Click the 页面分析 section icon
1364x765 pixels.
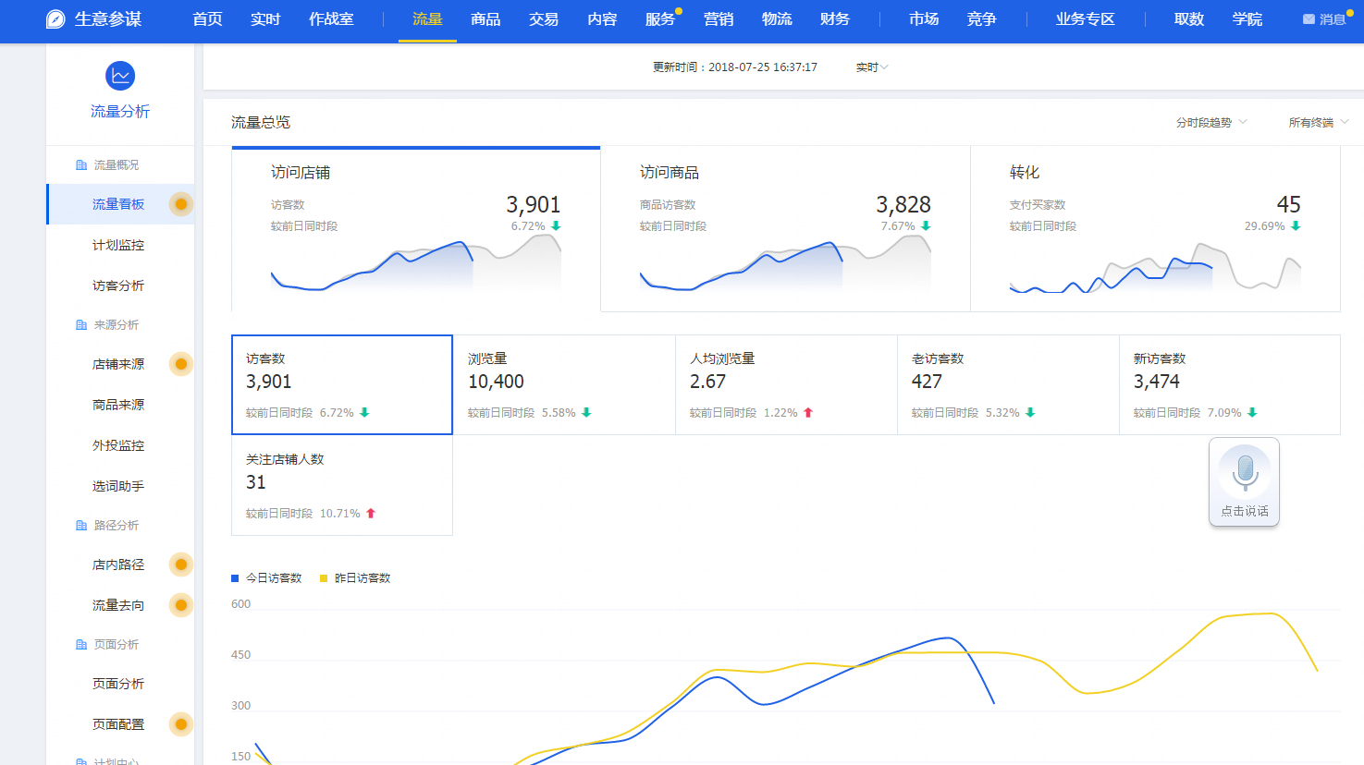(81, 645)
